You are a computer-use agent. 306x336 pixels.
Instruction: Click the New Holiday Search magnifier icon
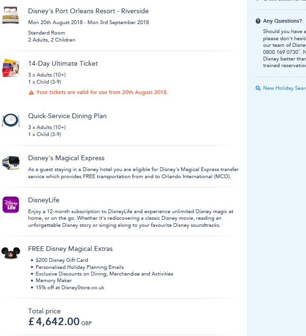click(258, 88)
